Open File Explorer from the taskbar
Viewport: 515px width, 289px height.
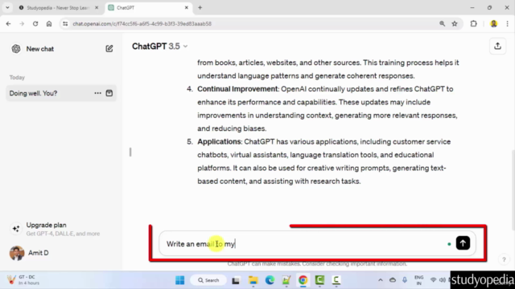tap(253, 280)
